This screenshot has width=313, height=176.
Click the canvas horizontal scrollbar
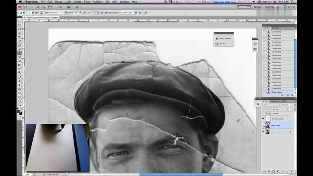[181, 174]
